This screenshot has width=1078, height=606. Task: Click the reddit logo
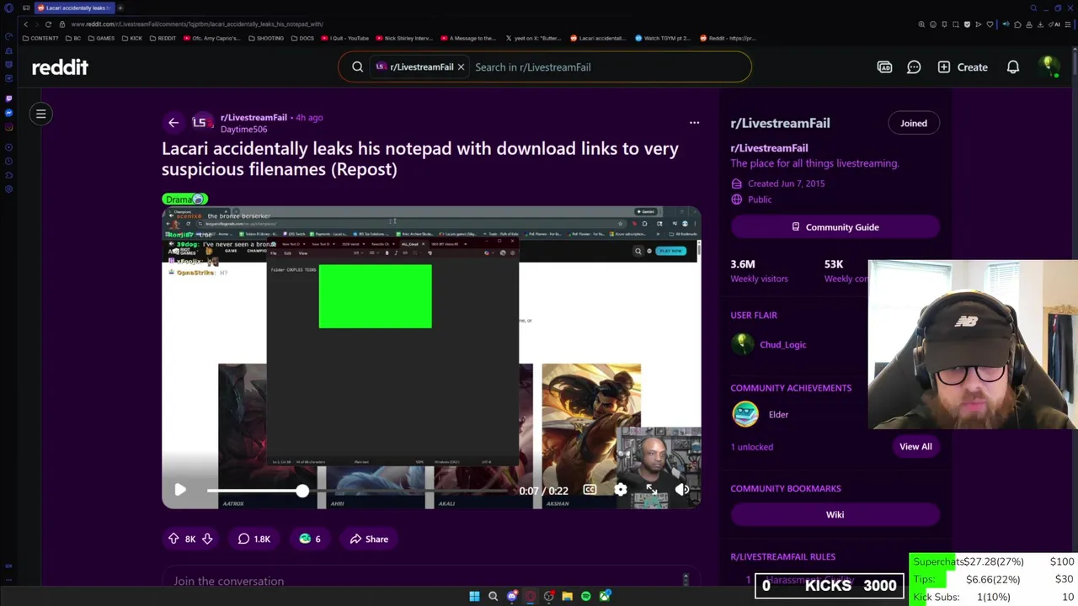coord(60,67)
